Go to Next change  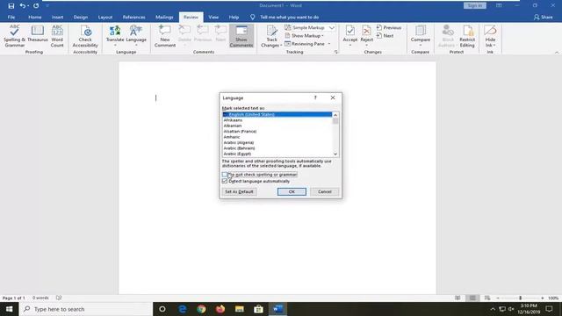(385, 36)
